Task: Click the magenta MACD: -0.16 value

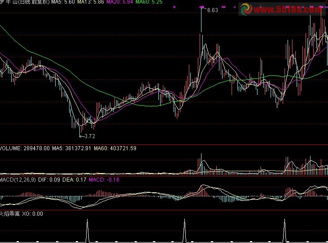Action: pos(104,180)
